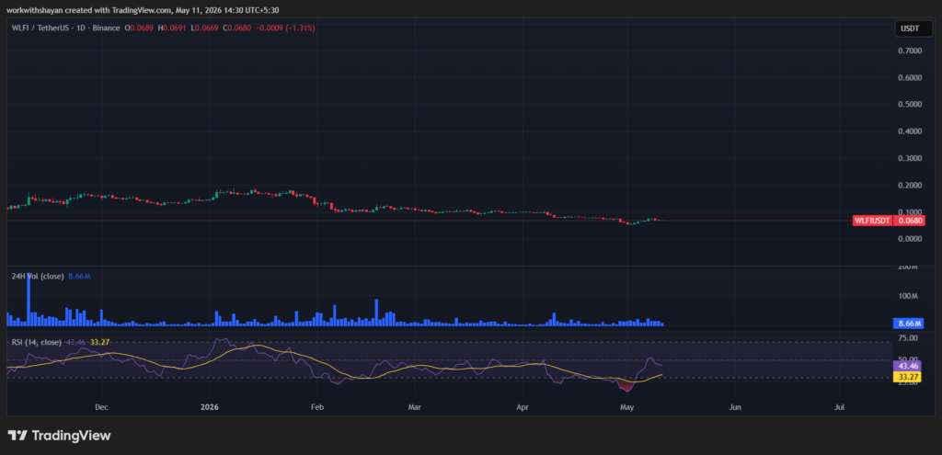Click the Apr label on time axis
942x455 pixels.
tap(523, 407)
